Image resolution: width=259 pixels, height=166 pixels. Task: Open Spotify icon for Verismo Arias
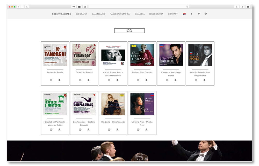coord(138,130)
